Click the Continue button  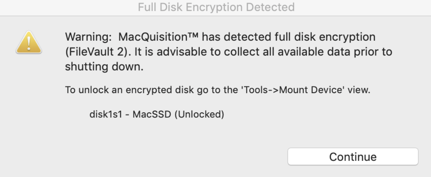click(x=353, y=157)
